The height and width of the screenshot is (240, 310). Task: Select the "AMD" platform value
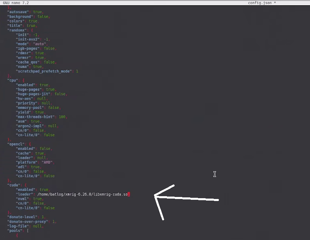(x=47, y=162)
